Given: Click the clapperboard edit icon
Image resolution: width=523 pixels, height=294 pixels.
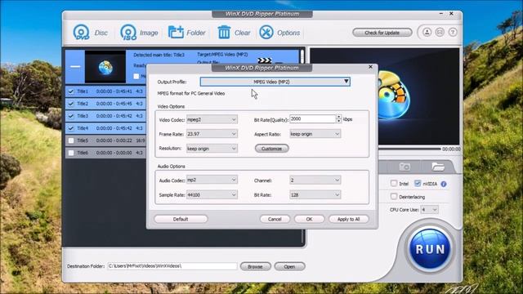Looking at the screenshot, I should (265, 60).
